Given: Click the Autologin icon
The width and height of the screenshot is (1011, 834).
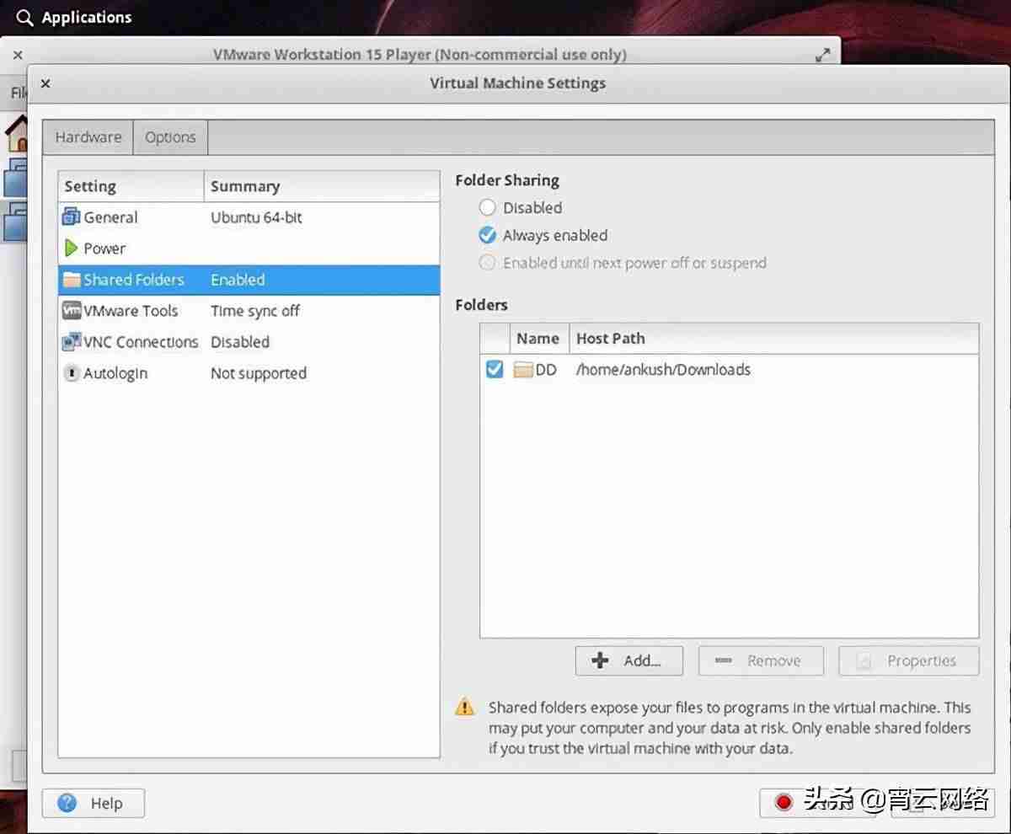Looking at the screenshot, I should pyautogui.click(x=72, y=373).
